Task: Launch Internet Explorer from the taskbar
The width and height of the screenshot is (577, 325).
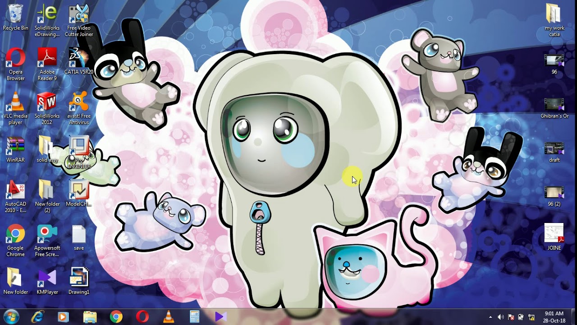Action: [x=37, y=317]
